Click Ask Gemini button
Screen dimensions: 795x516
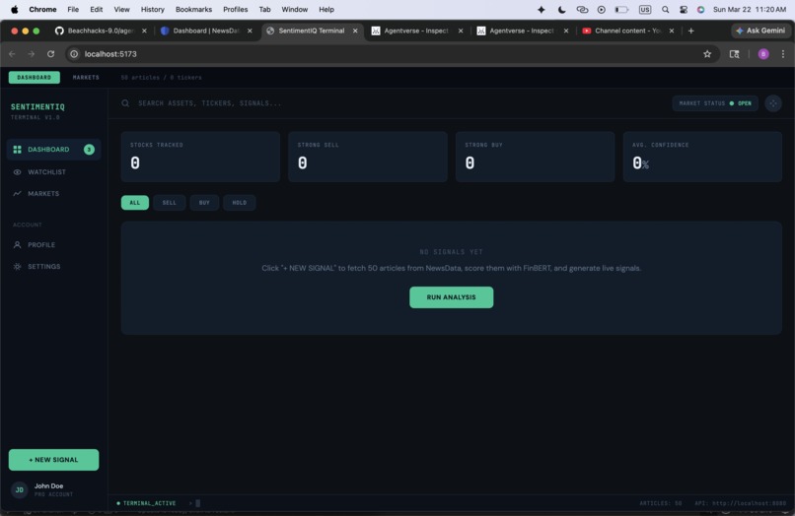[761, 31]
